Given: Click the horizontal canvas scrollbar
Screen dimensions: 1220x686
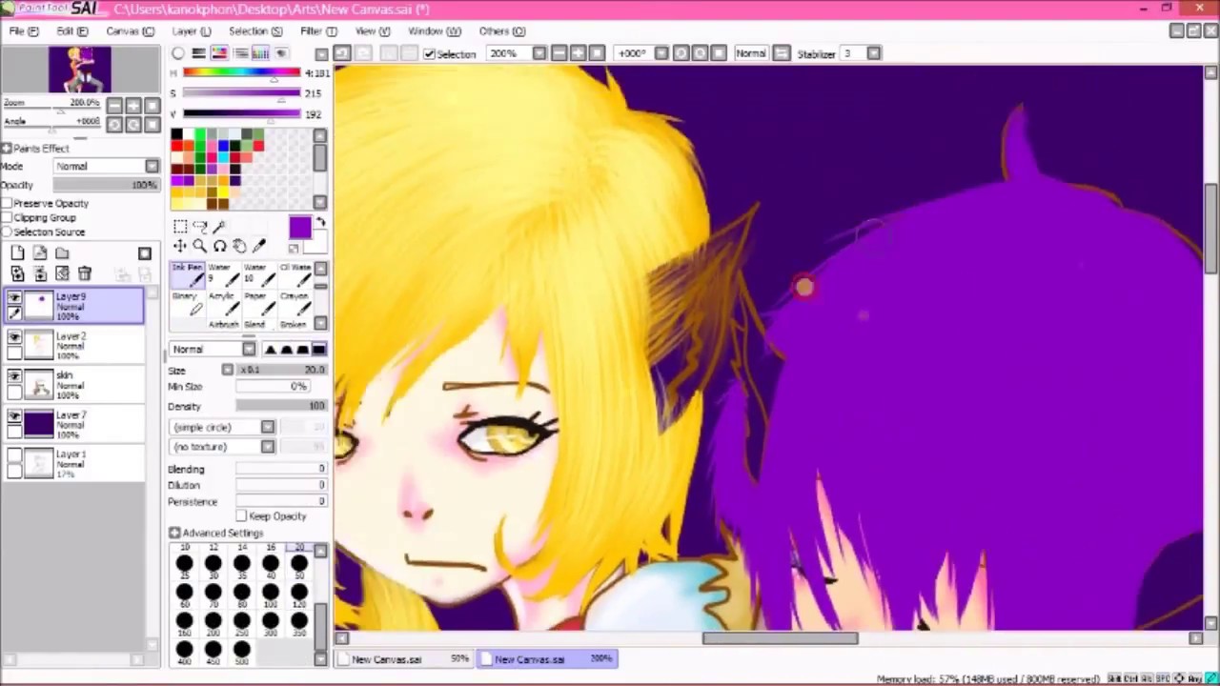Looking at the screenshot, I should (780, 639).
